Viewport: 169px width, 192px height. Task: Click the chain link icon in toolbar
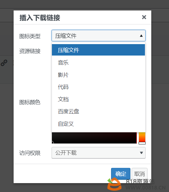click(x=4, y=63)
